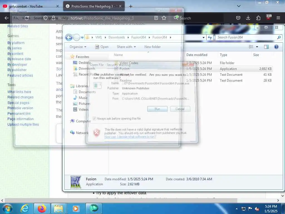
Task: Open 'How can I decide what software' link
Action: click(x=130, y=137)
